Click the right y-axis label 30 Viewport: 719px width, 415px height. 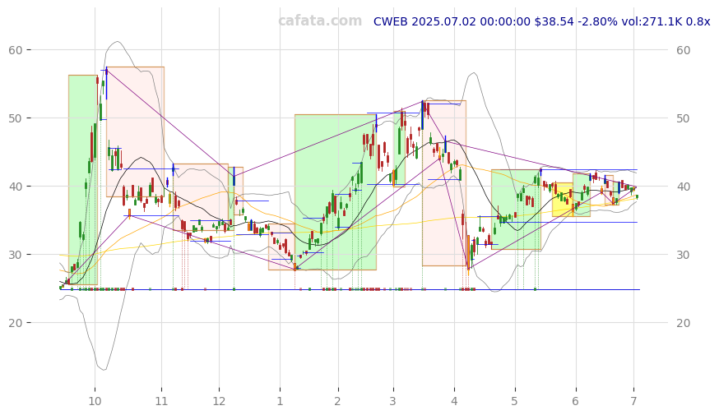coord(684,255)
